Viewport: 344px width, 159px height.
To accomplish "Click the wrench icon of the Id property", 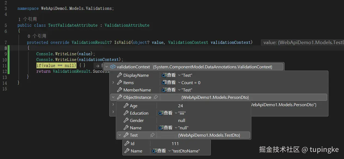I will pos(127,143).
